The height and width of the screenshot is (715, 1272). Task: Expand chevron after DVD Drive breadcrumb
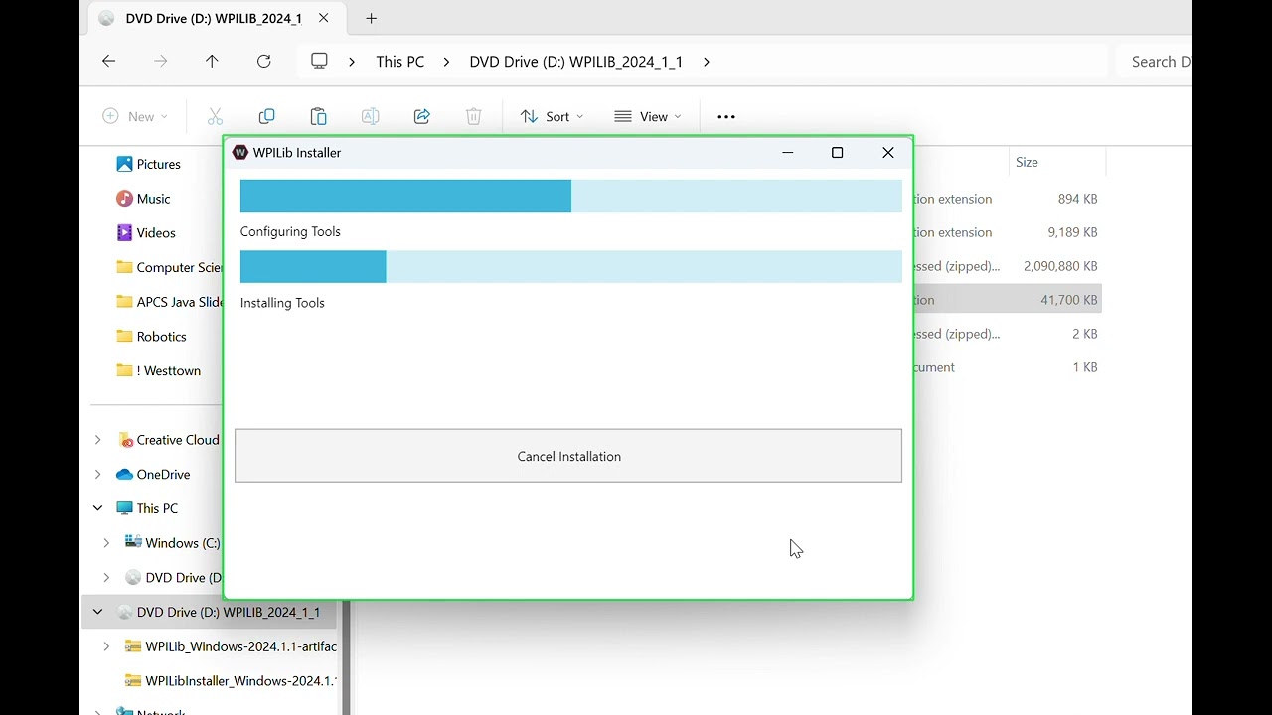707,62
